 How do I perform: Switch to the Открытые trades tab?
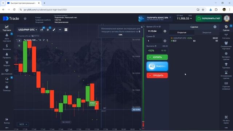click(x=182, y=32)
